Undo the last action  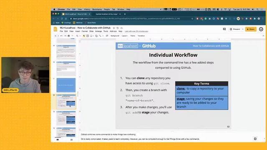[x=61, y=36]
